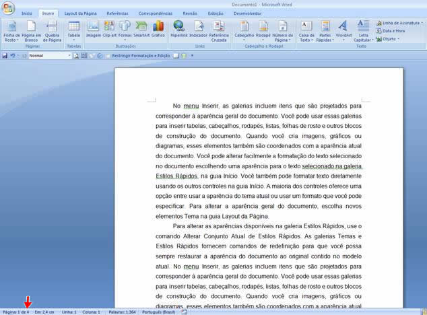The image size is (427, 315).
Task: Open the Exibição tab
Action: 216,13
